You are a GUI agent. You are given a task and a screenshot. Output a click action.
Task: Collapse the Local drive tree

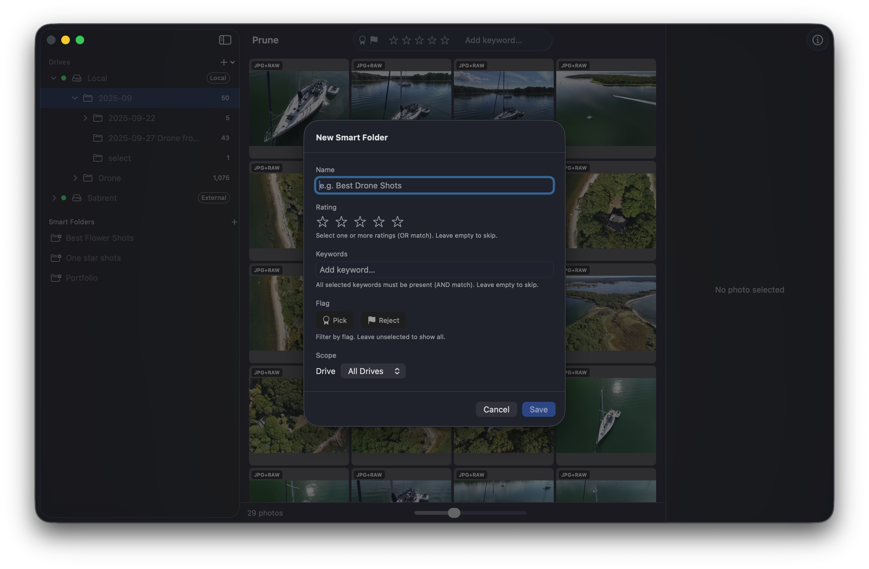53,78
